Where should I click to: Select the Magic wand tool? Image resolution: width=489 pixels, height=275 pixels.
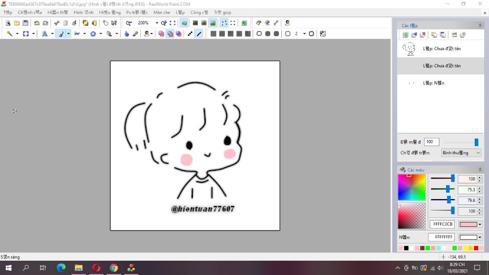10,34
